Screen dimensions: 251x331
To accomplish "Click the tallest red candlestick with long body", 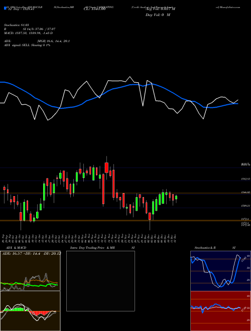I will [x=103, y=189].
